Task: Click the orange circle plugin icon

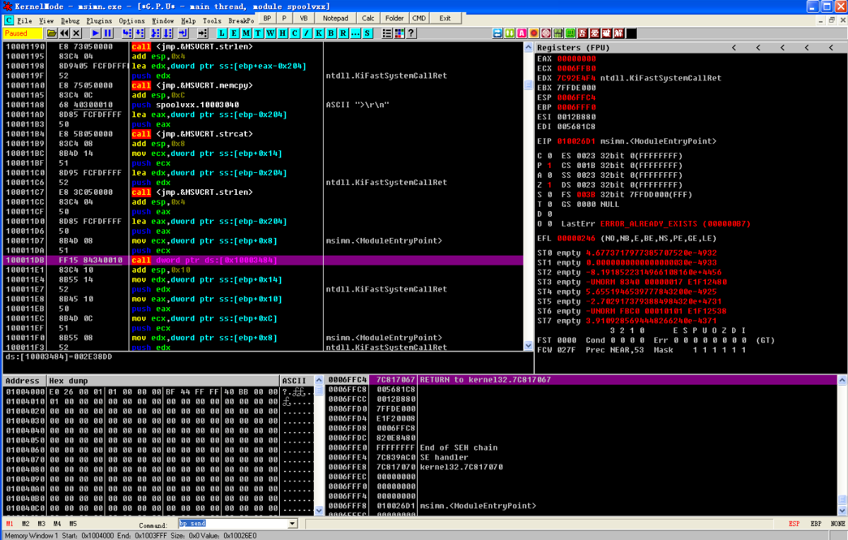Action: pyautogui.click(x=534, y=33)
